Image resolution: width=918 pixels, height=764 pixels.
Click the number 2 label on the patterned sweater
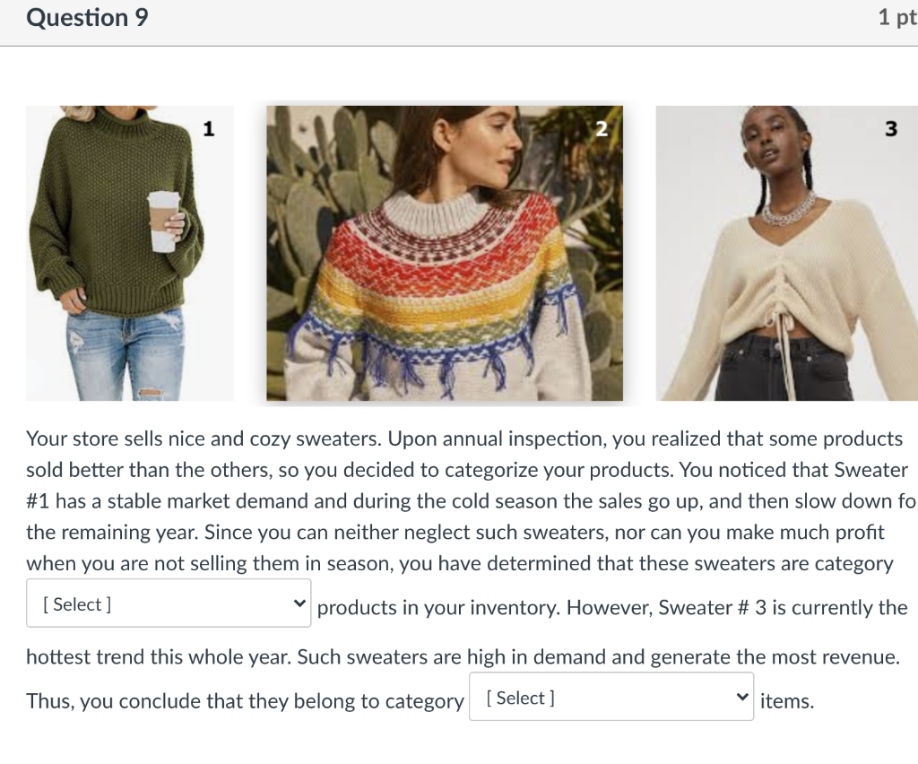pyautogui.click(x=601, y=128)
